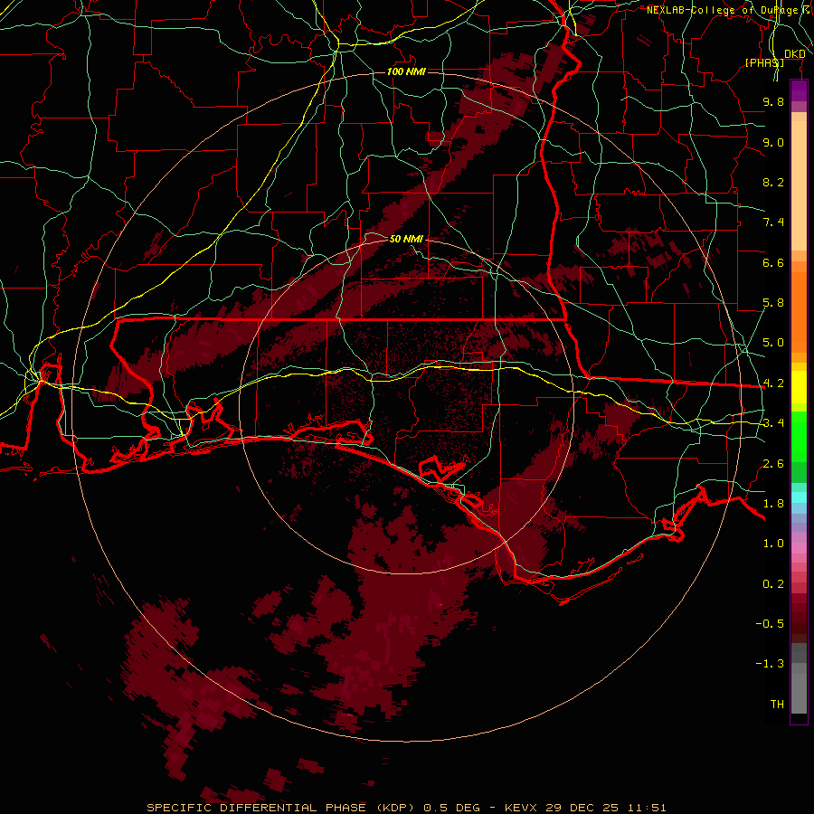
Task: Click the 50 NMI range ring label
Action: coord(406,239)
